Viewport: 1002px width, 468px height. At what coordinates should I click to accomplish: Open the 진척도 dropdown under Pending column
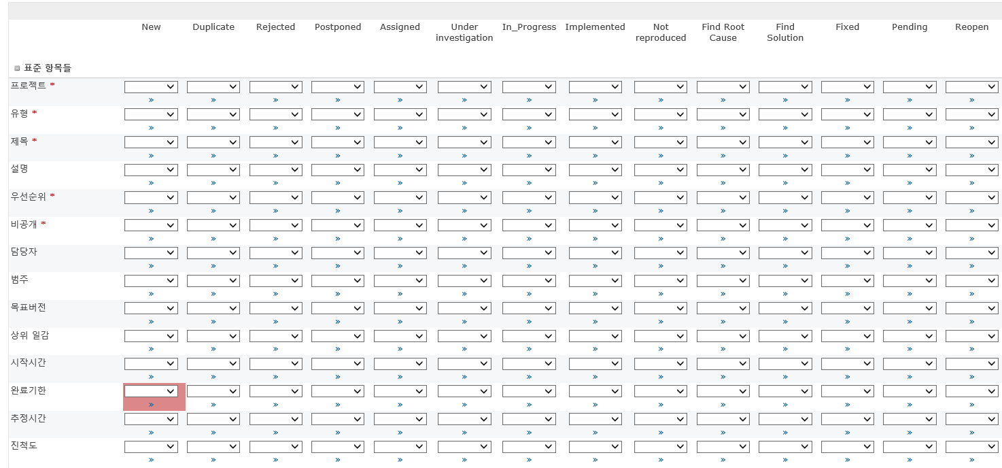[x=910, y=447]
